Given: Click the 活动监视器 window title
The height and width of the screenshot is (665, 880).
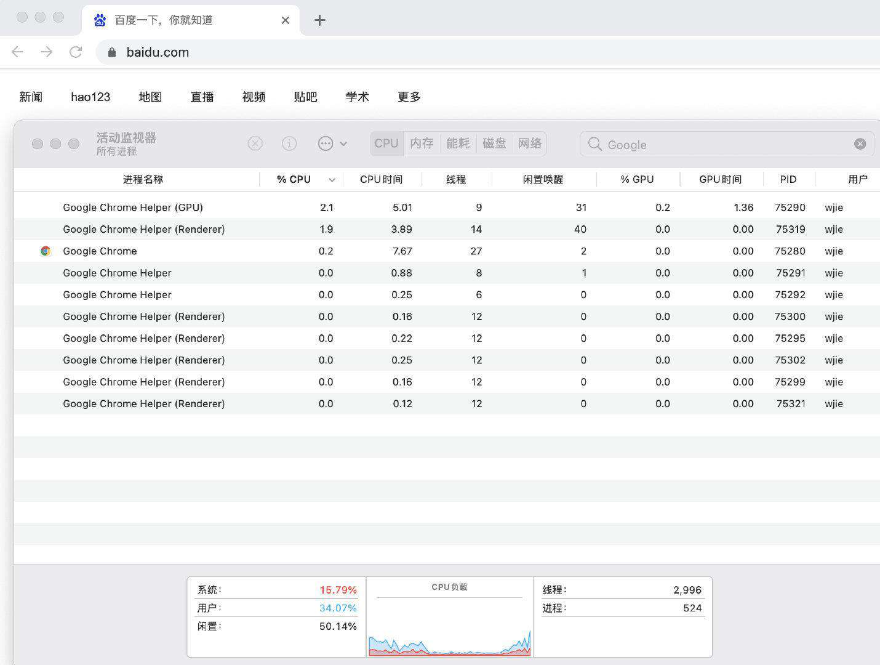Looking at the screenshot, I should (126, 138).
